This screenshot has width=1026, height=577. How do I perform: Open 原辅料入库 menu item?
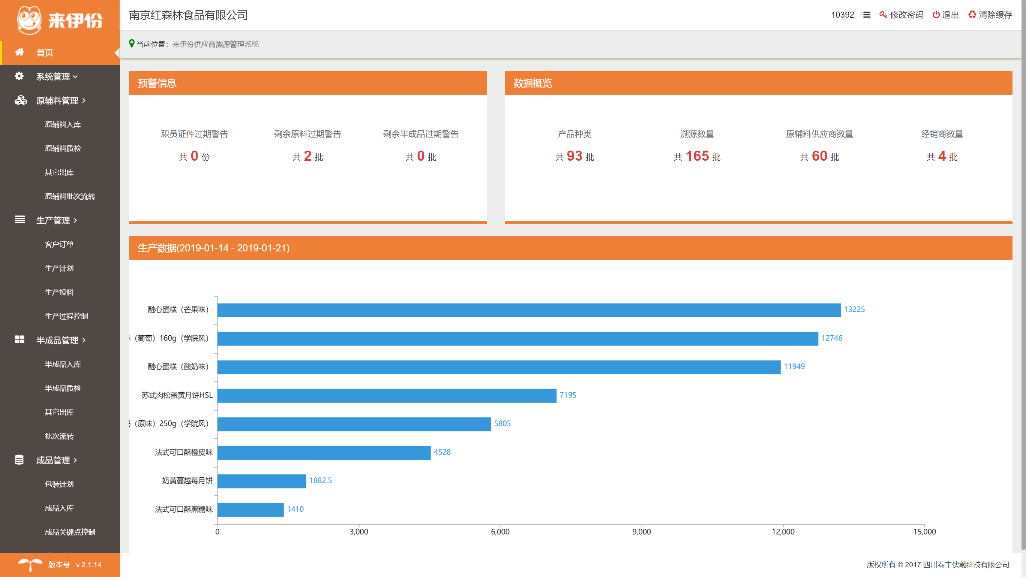click(63, 124)
